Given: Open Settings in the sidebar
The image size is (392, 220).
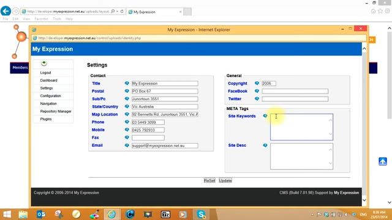Looking at the screenshot, I should (47, 88).
